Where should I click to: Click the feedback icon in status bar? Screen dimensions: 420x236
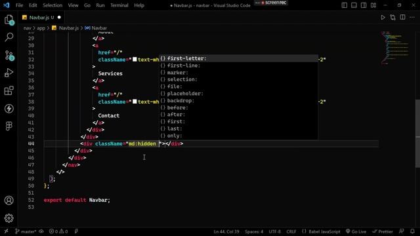pos(401,231)
